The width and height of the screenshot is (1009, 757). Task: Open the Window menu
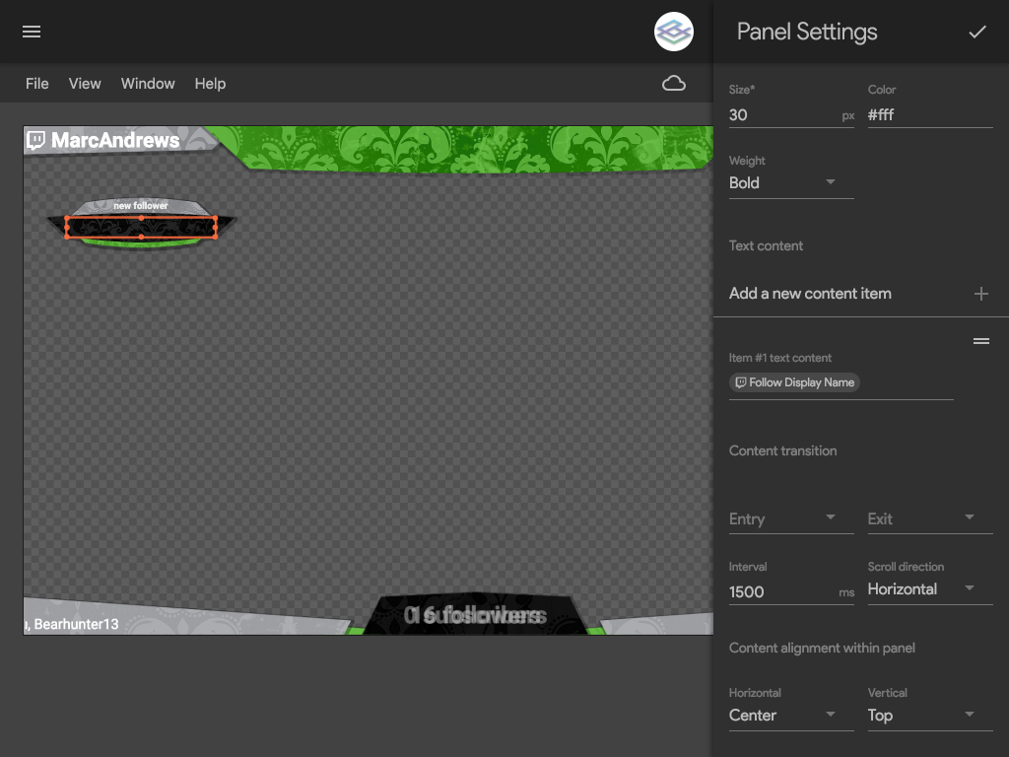point(148,84)
